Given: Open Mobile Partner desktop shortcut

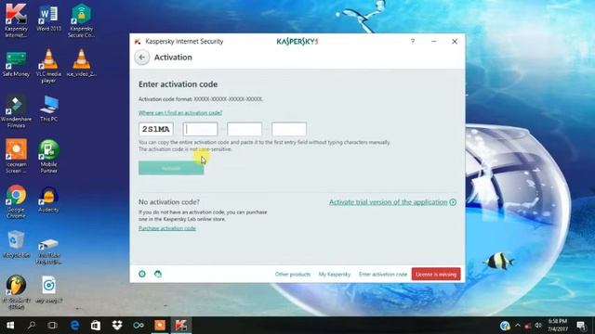Looking at the screenshot, I should tap(48, 156).
